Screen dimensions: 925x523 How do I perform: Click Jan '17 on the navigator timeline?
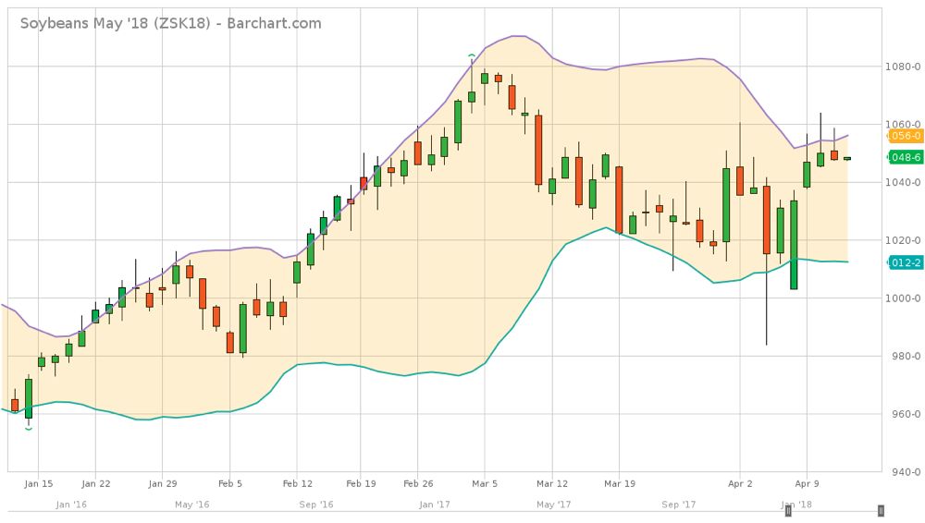[435, 505]
